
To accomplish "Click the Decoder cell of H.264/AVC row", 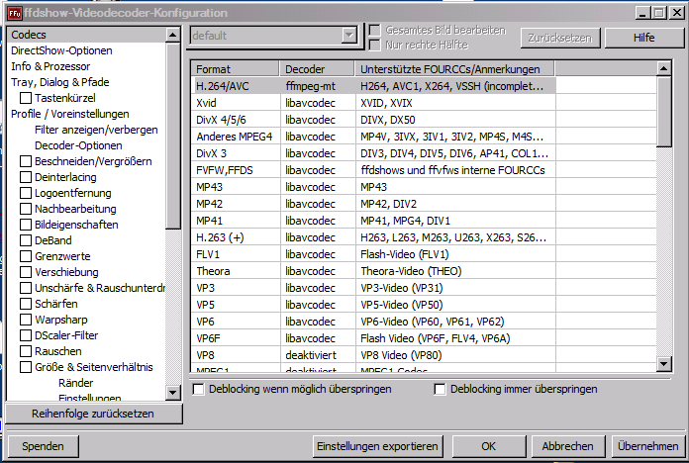I will click(x=317, y=85).
